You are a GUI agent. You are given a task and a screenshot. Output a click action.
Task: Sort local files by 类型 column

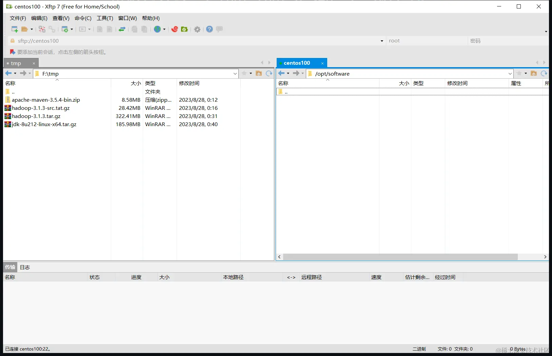click(x=160, y=83)
